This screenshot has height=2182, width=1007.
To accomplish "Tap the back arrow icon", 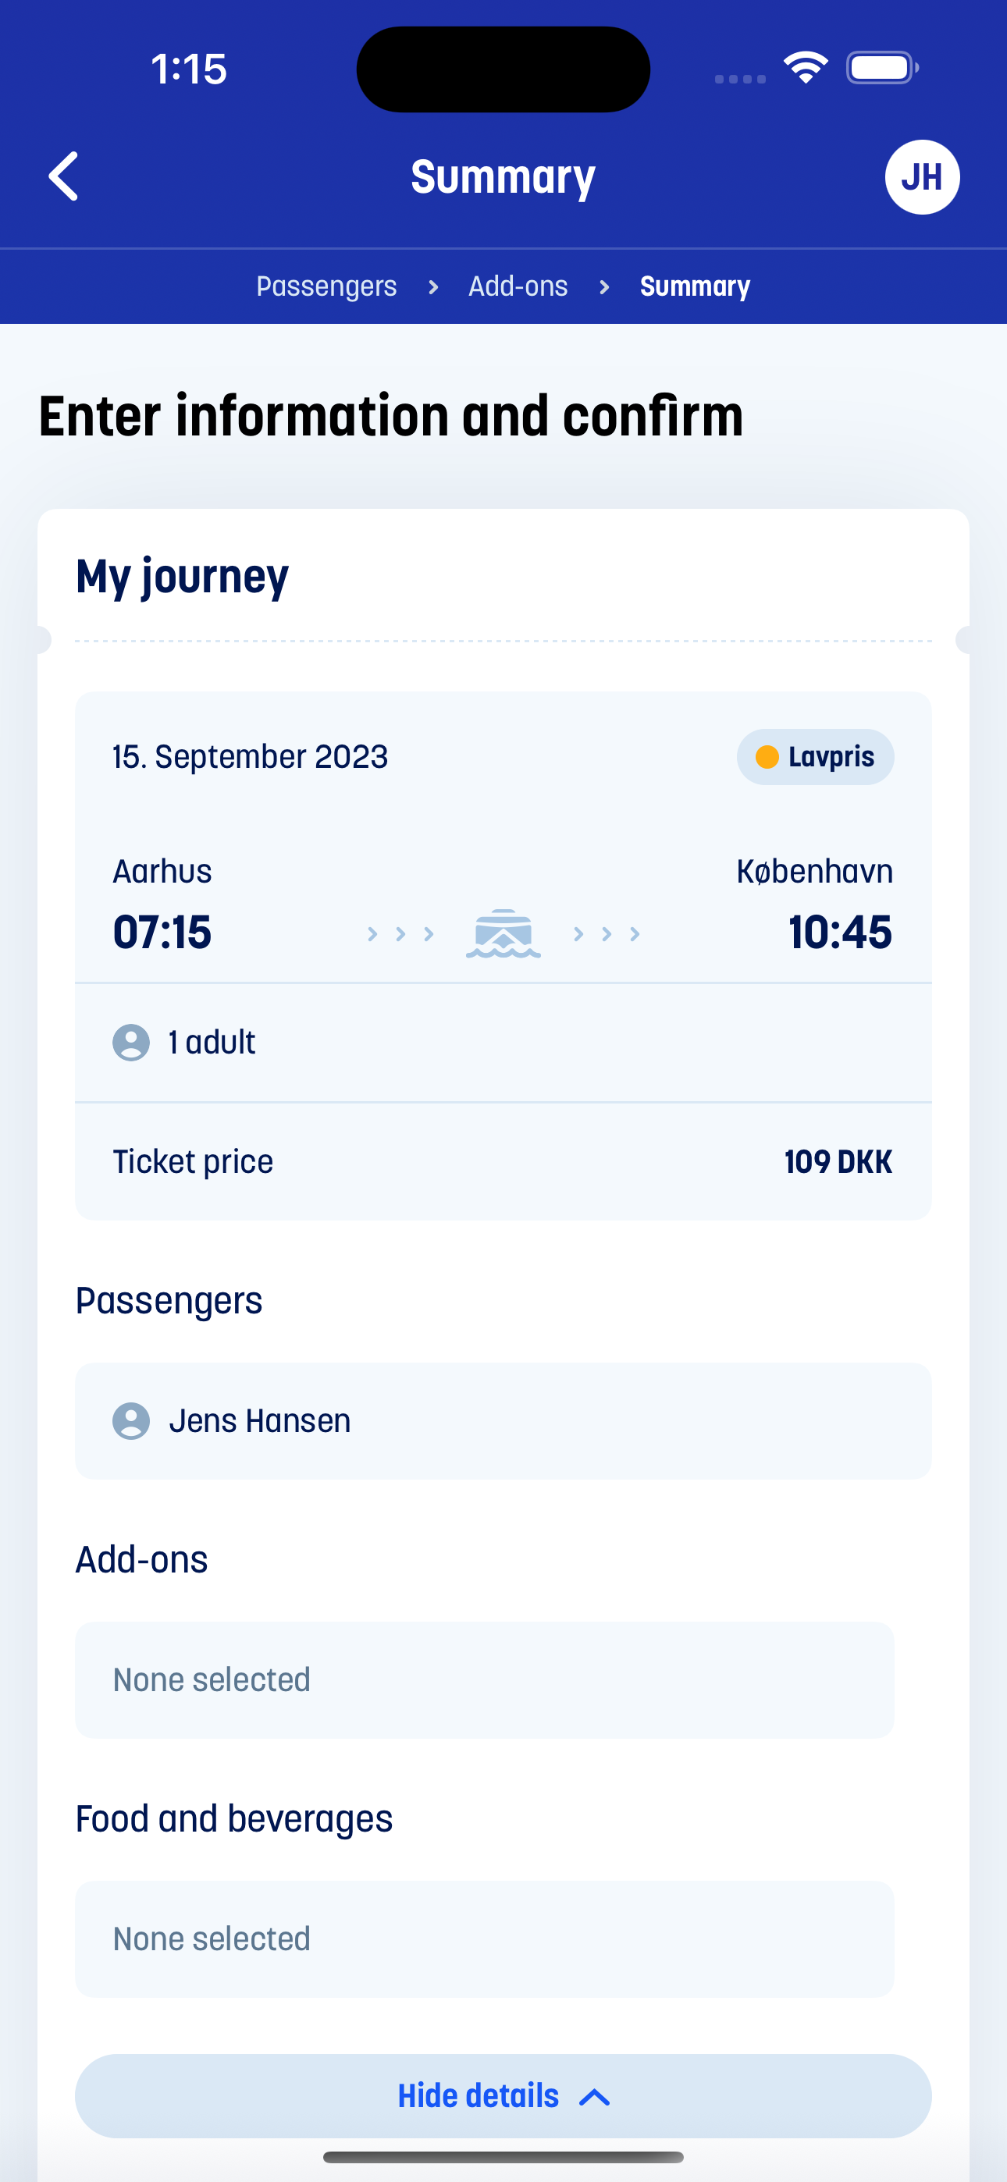I will [63, 176].
